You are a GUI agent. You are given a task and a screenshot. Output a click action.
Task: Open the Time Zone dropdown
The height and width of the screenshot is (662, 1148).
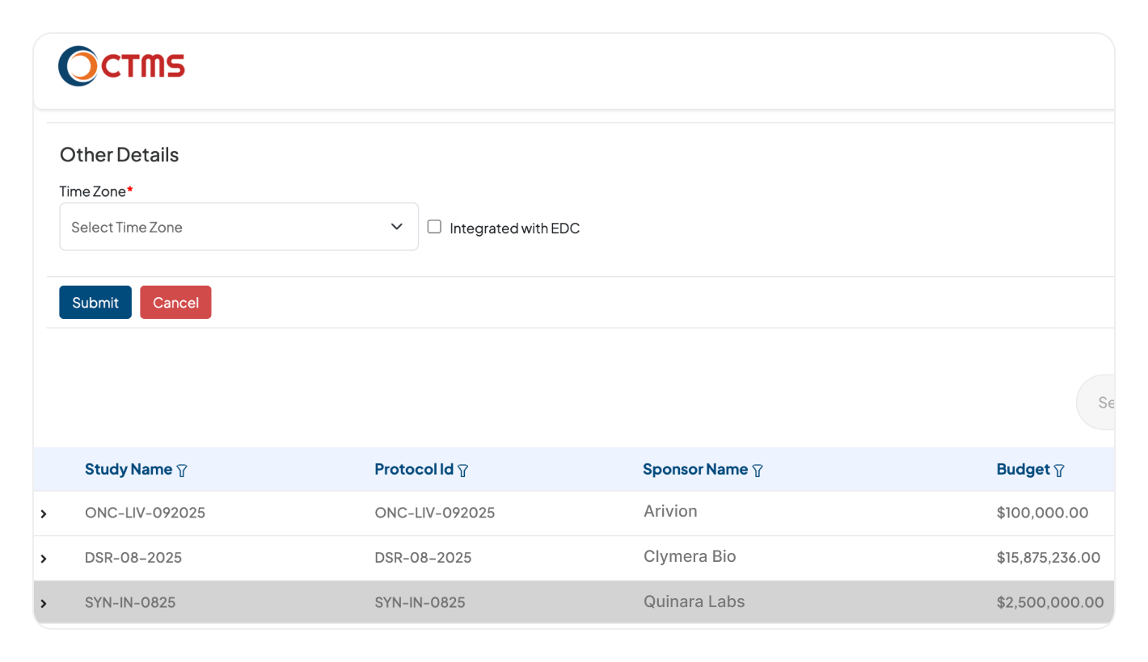[238, 227]
